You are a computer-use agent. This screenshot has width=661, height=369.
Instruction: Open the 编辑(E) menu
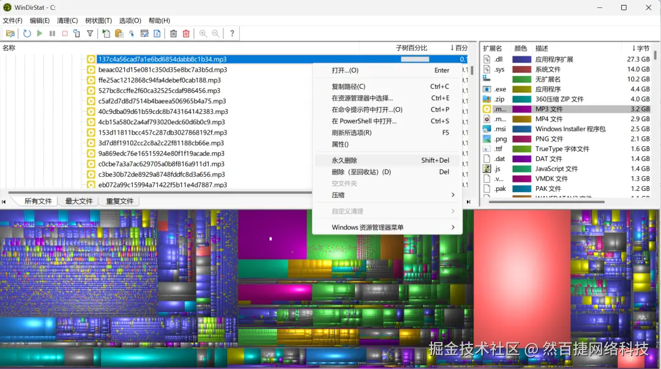pyautogui.click(x=40, y=20)
